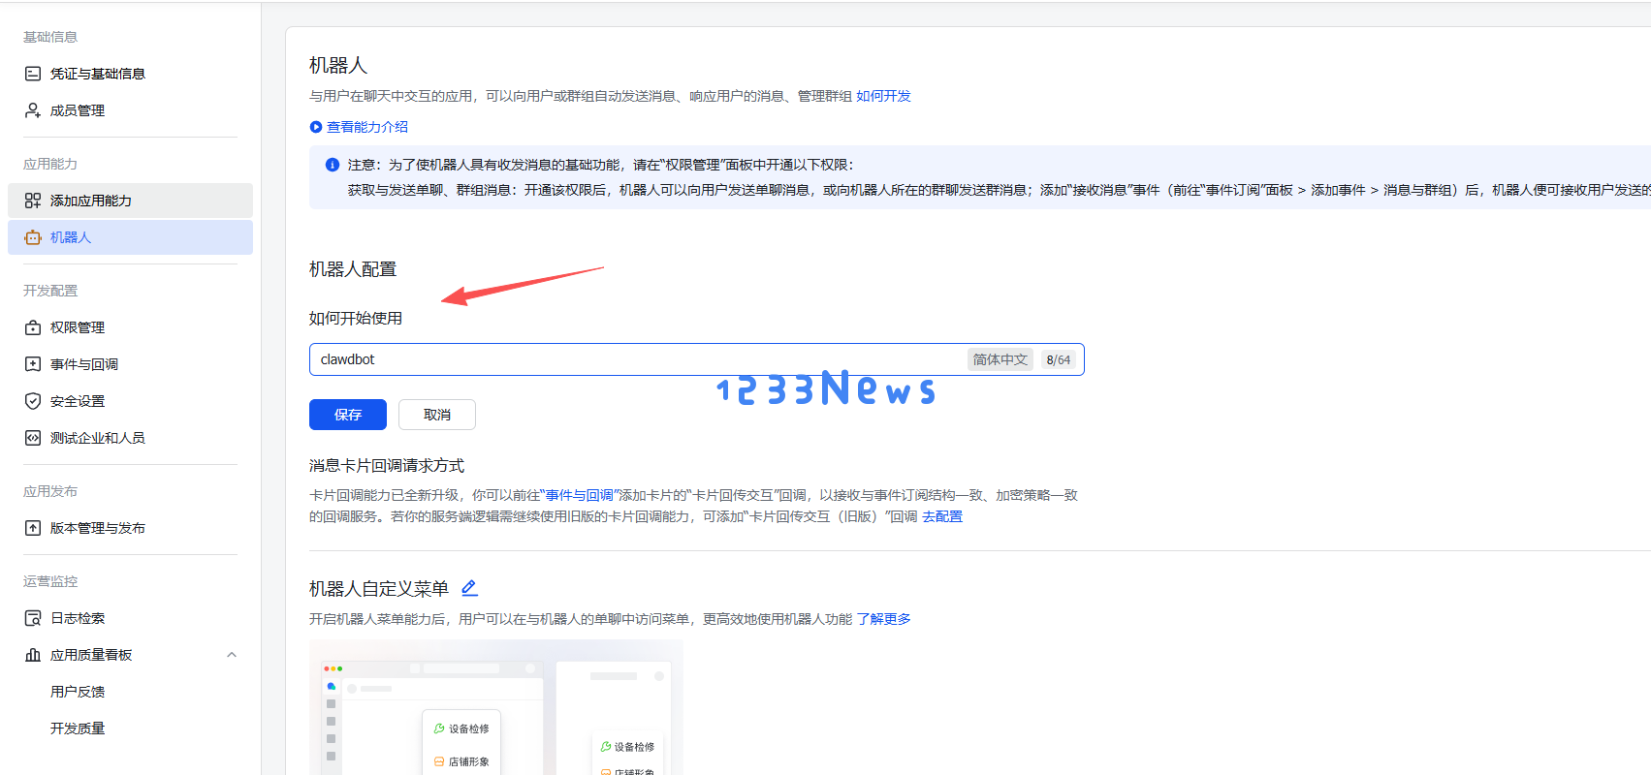The height and width of the screenshot is (775, 1651).
Task: Click the 凭证与基础信息 sidebar icon
Action: pyautogui.click(x=33, y=74)
